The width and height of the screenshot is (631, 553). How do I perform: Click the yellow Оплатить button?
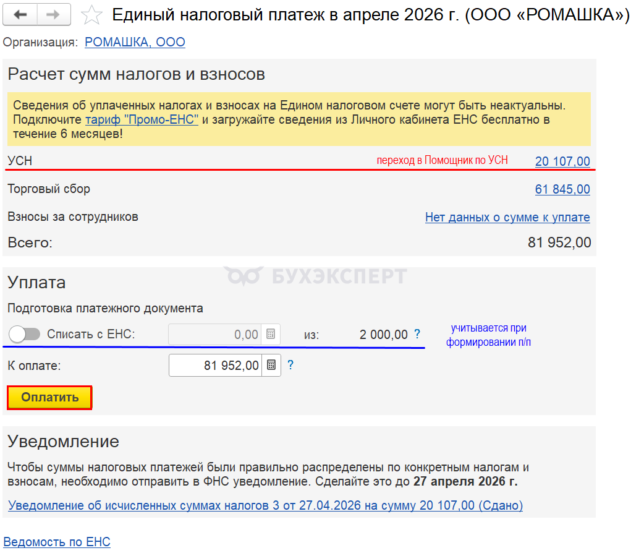pos(50,398)
